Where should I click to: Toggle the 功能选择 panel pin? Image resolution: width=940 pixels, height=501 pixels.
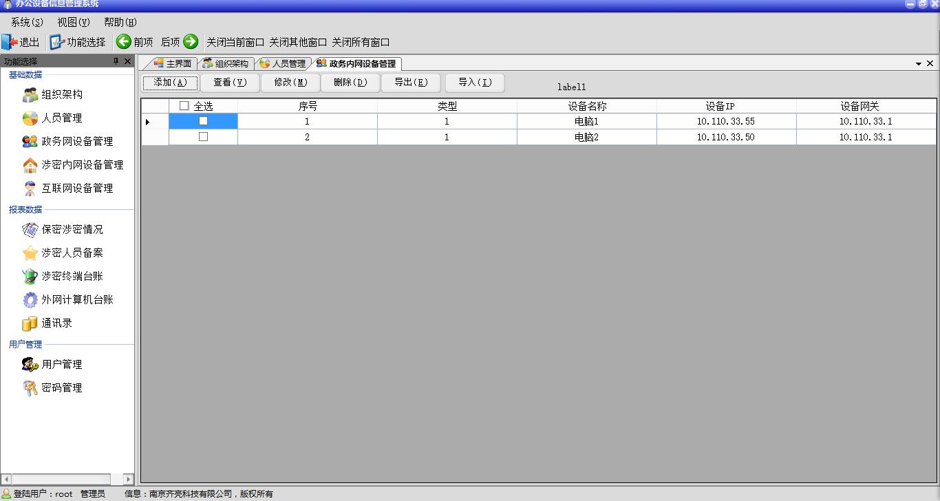[x=116, y=61]
